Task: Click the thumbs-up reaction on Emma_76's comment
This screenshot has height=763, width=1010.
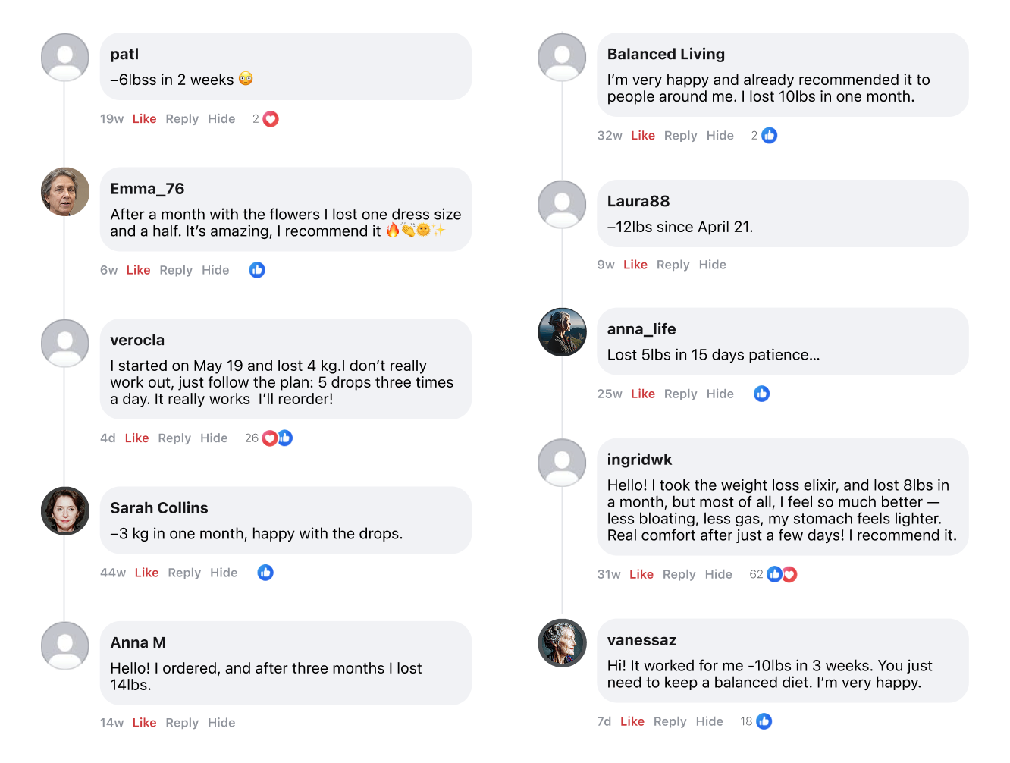Action: pos(257,270)
